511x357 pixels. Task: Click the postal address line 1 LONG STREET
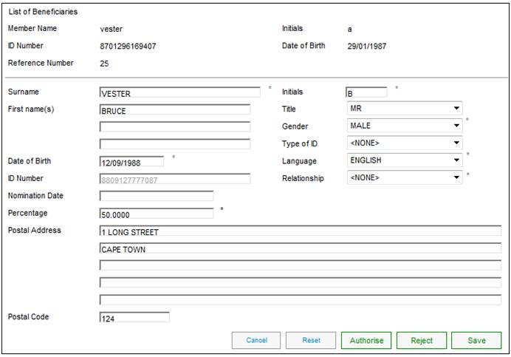pyautogui.click(x=300, y=231)
